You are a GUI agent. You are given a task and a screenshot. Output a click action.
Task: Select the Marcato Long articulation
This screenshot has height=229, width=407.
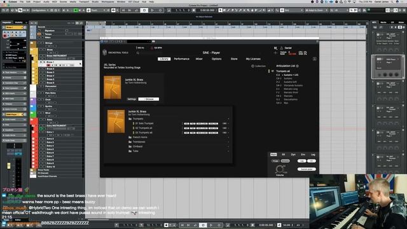291,89
